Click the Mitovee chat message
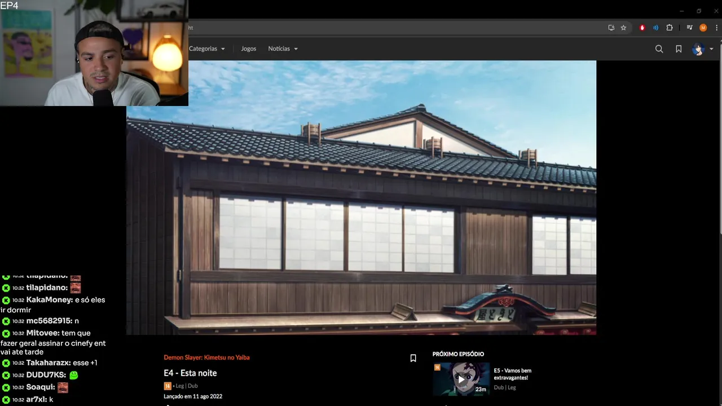Viewport: 722px width, 406px height. (x=53, y=342)
